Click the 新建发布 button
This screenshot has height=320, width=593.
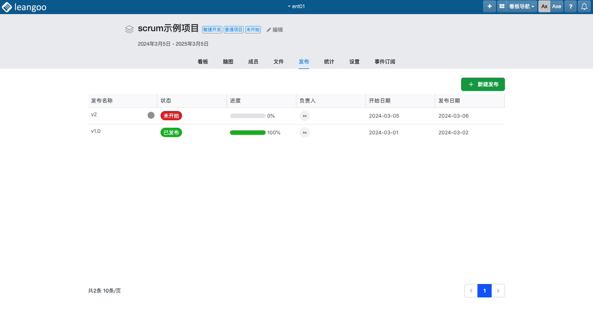pos(483,84)
